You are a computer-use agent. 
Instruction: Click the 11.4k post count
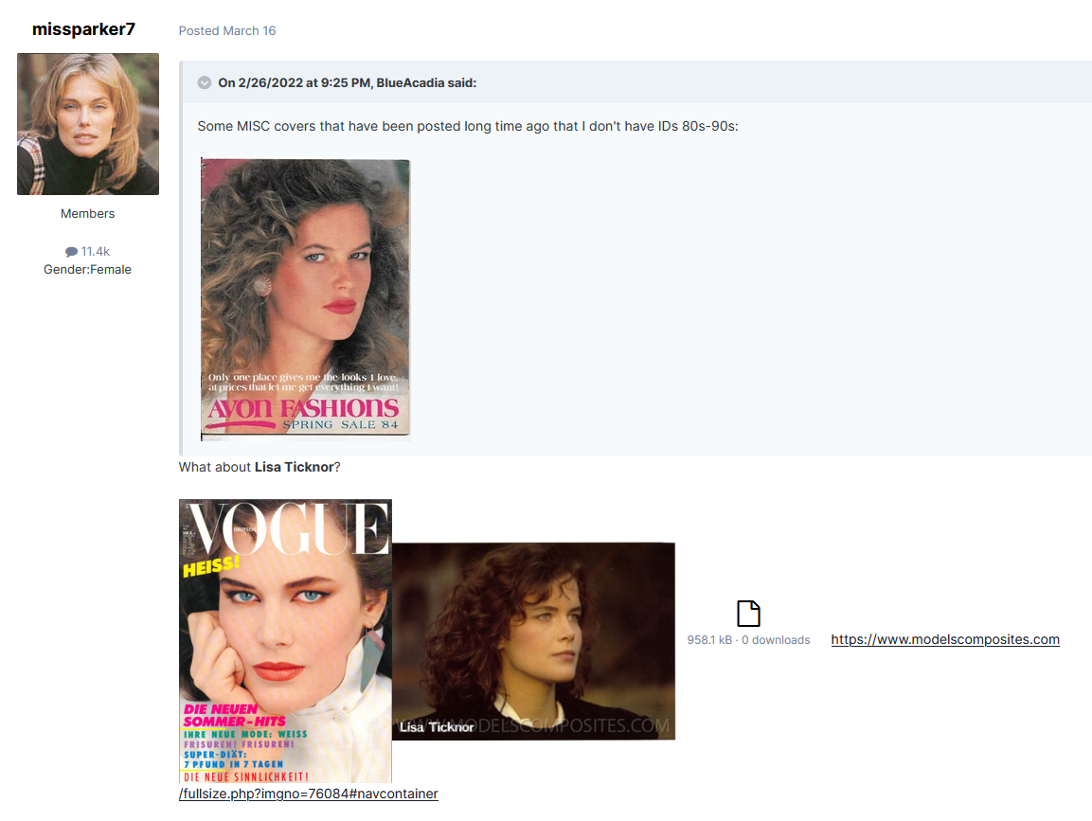click(96, 251)
